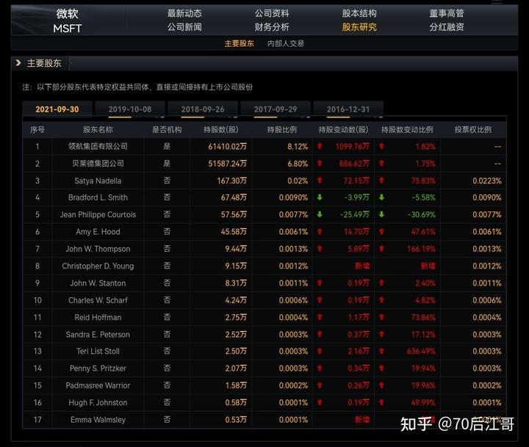The image size is (529, 447).
Task: Select the 2018-09-26 date tab
Action: (203, 109)
